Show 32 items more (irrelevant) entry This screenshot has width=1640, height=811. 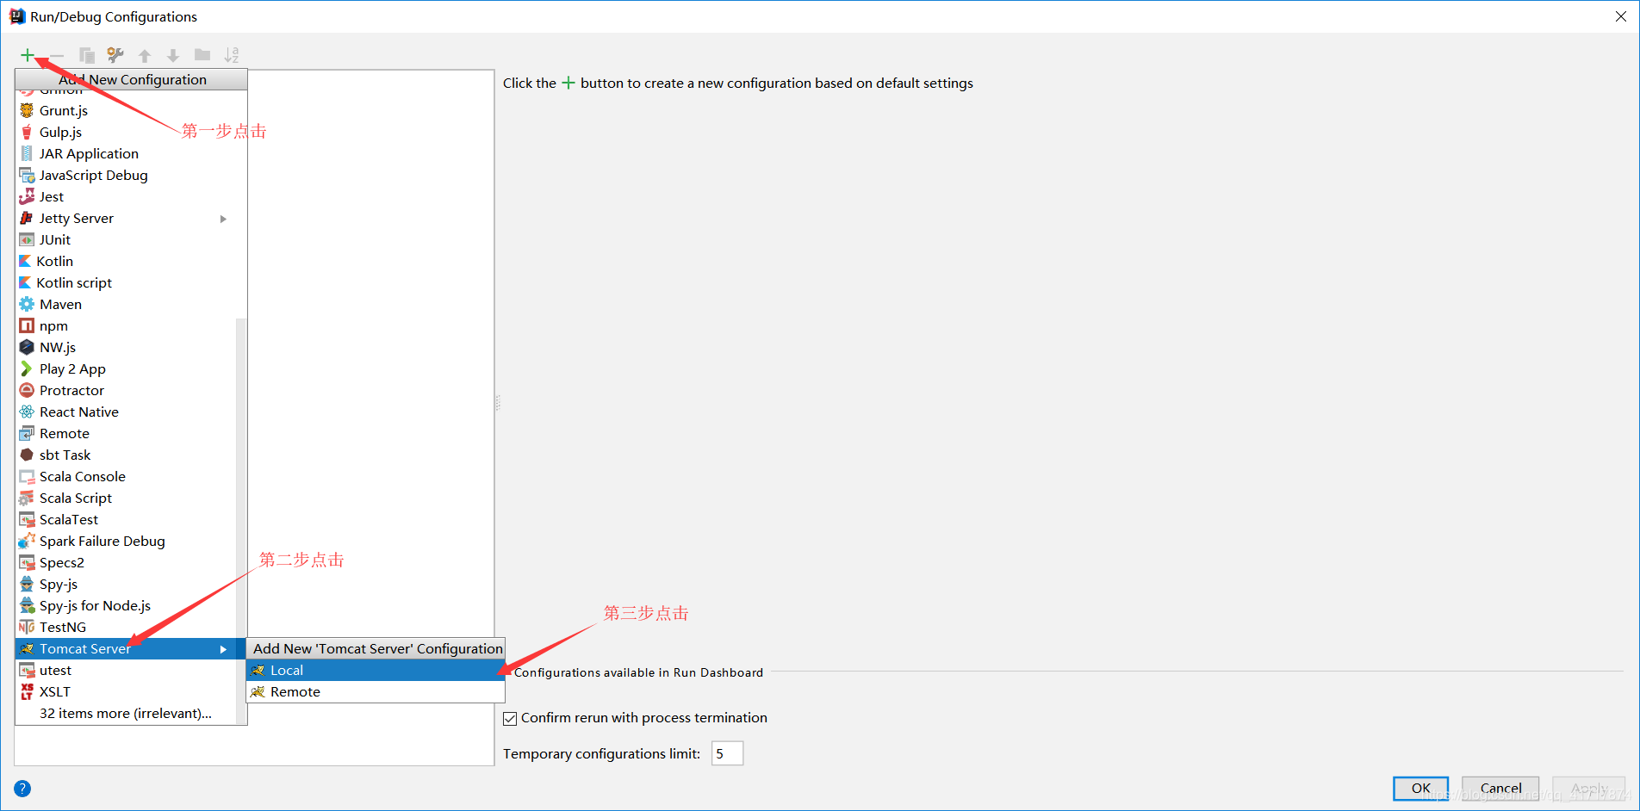tap(125, 714)
